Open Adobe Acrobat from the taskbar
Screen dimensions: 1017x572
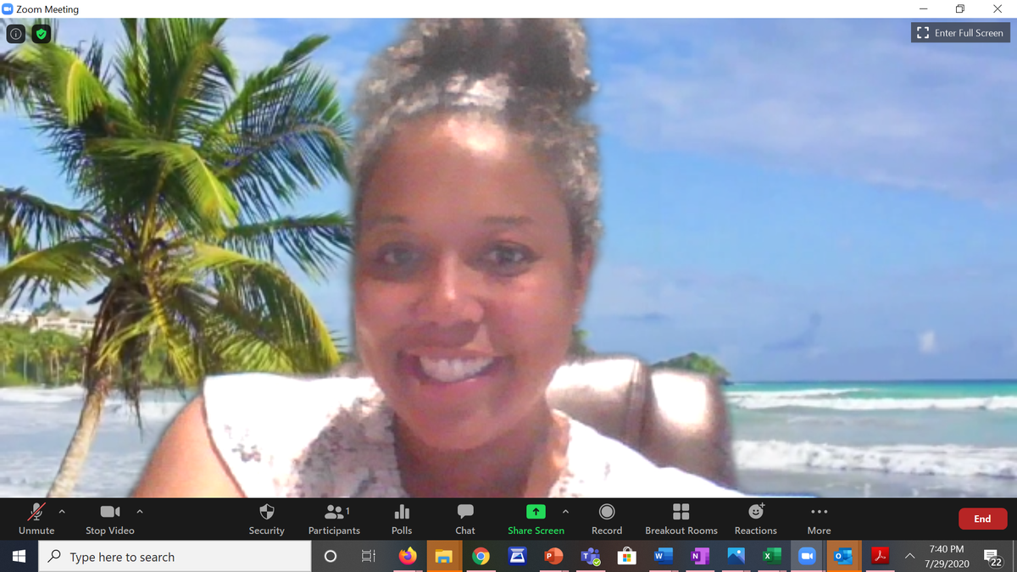[x=881, y=557]
